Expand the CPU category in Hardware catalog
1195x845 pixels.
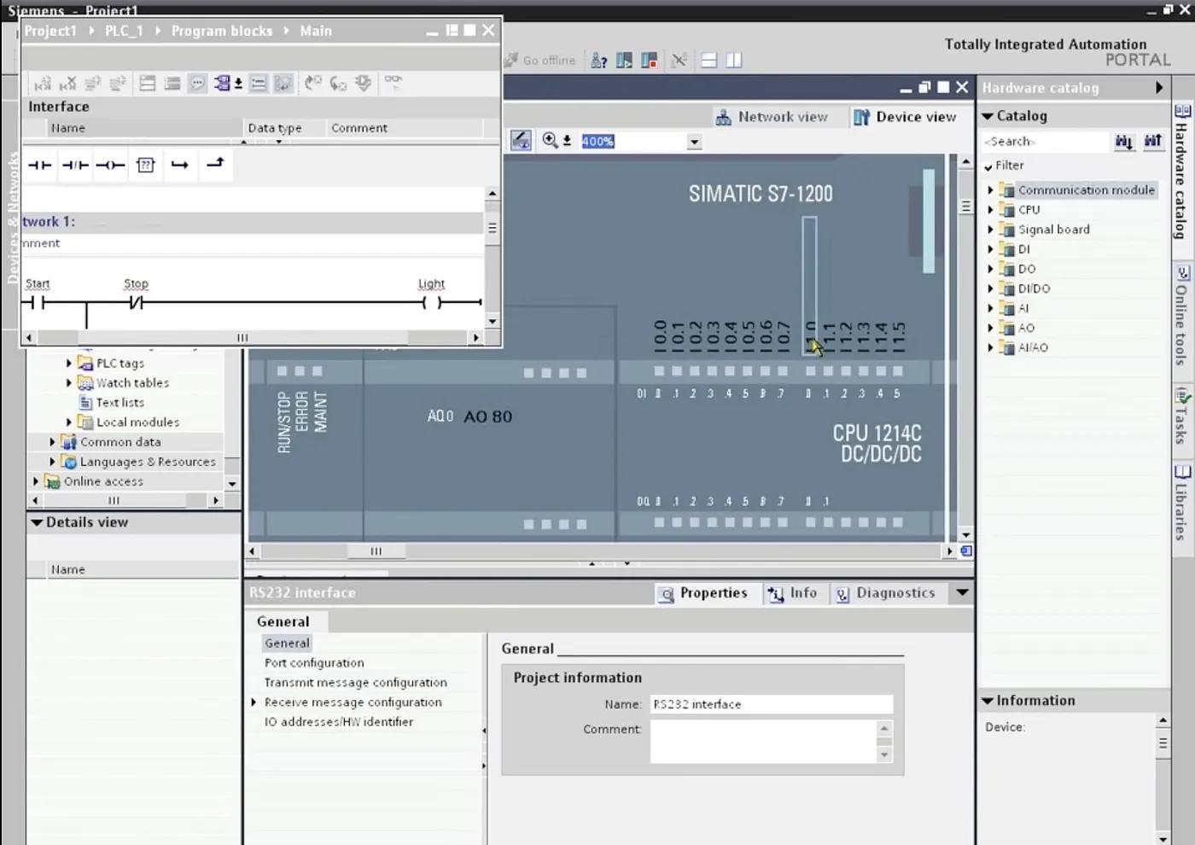click(x=991, y=209)
